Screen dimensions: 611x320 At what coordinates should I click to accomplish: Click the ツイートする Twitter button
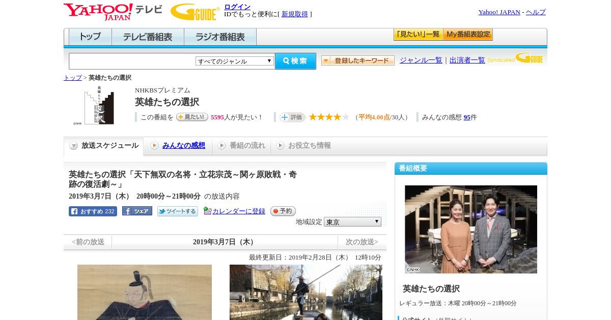(x=177, y=211)
